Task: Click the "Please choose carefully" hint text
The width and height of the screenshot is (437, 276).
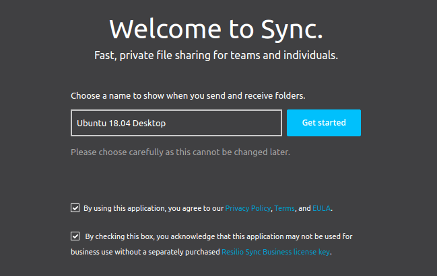Action: [x=180, y=152]
